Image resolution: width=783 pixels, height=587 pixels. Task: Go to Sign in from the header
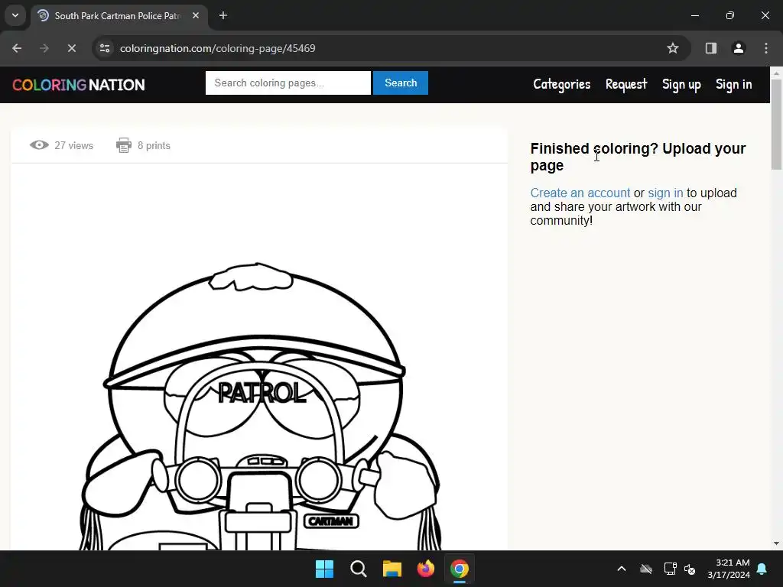(x=733, y=85)
